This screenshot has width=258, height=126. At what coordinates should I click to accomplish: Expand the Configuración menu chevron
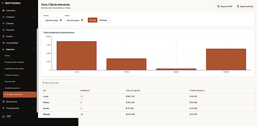click(x=34, y=108)
